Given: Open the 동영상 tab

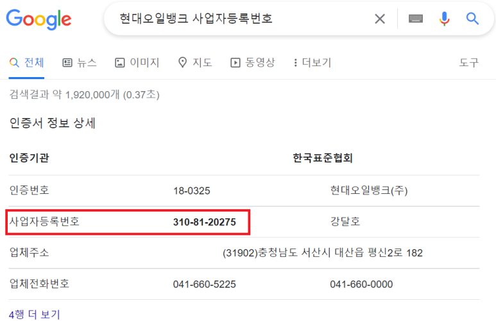Looking at the screenshot, I should pos(253,62).
